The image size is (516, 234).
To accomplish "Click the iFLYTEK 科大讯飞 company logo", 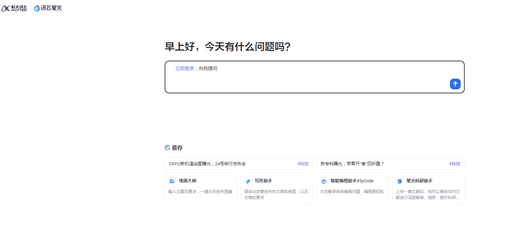I will pyautogui.click(x=14, y=8).
